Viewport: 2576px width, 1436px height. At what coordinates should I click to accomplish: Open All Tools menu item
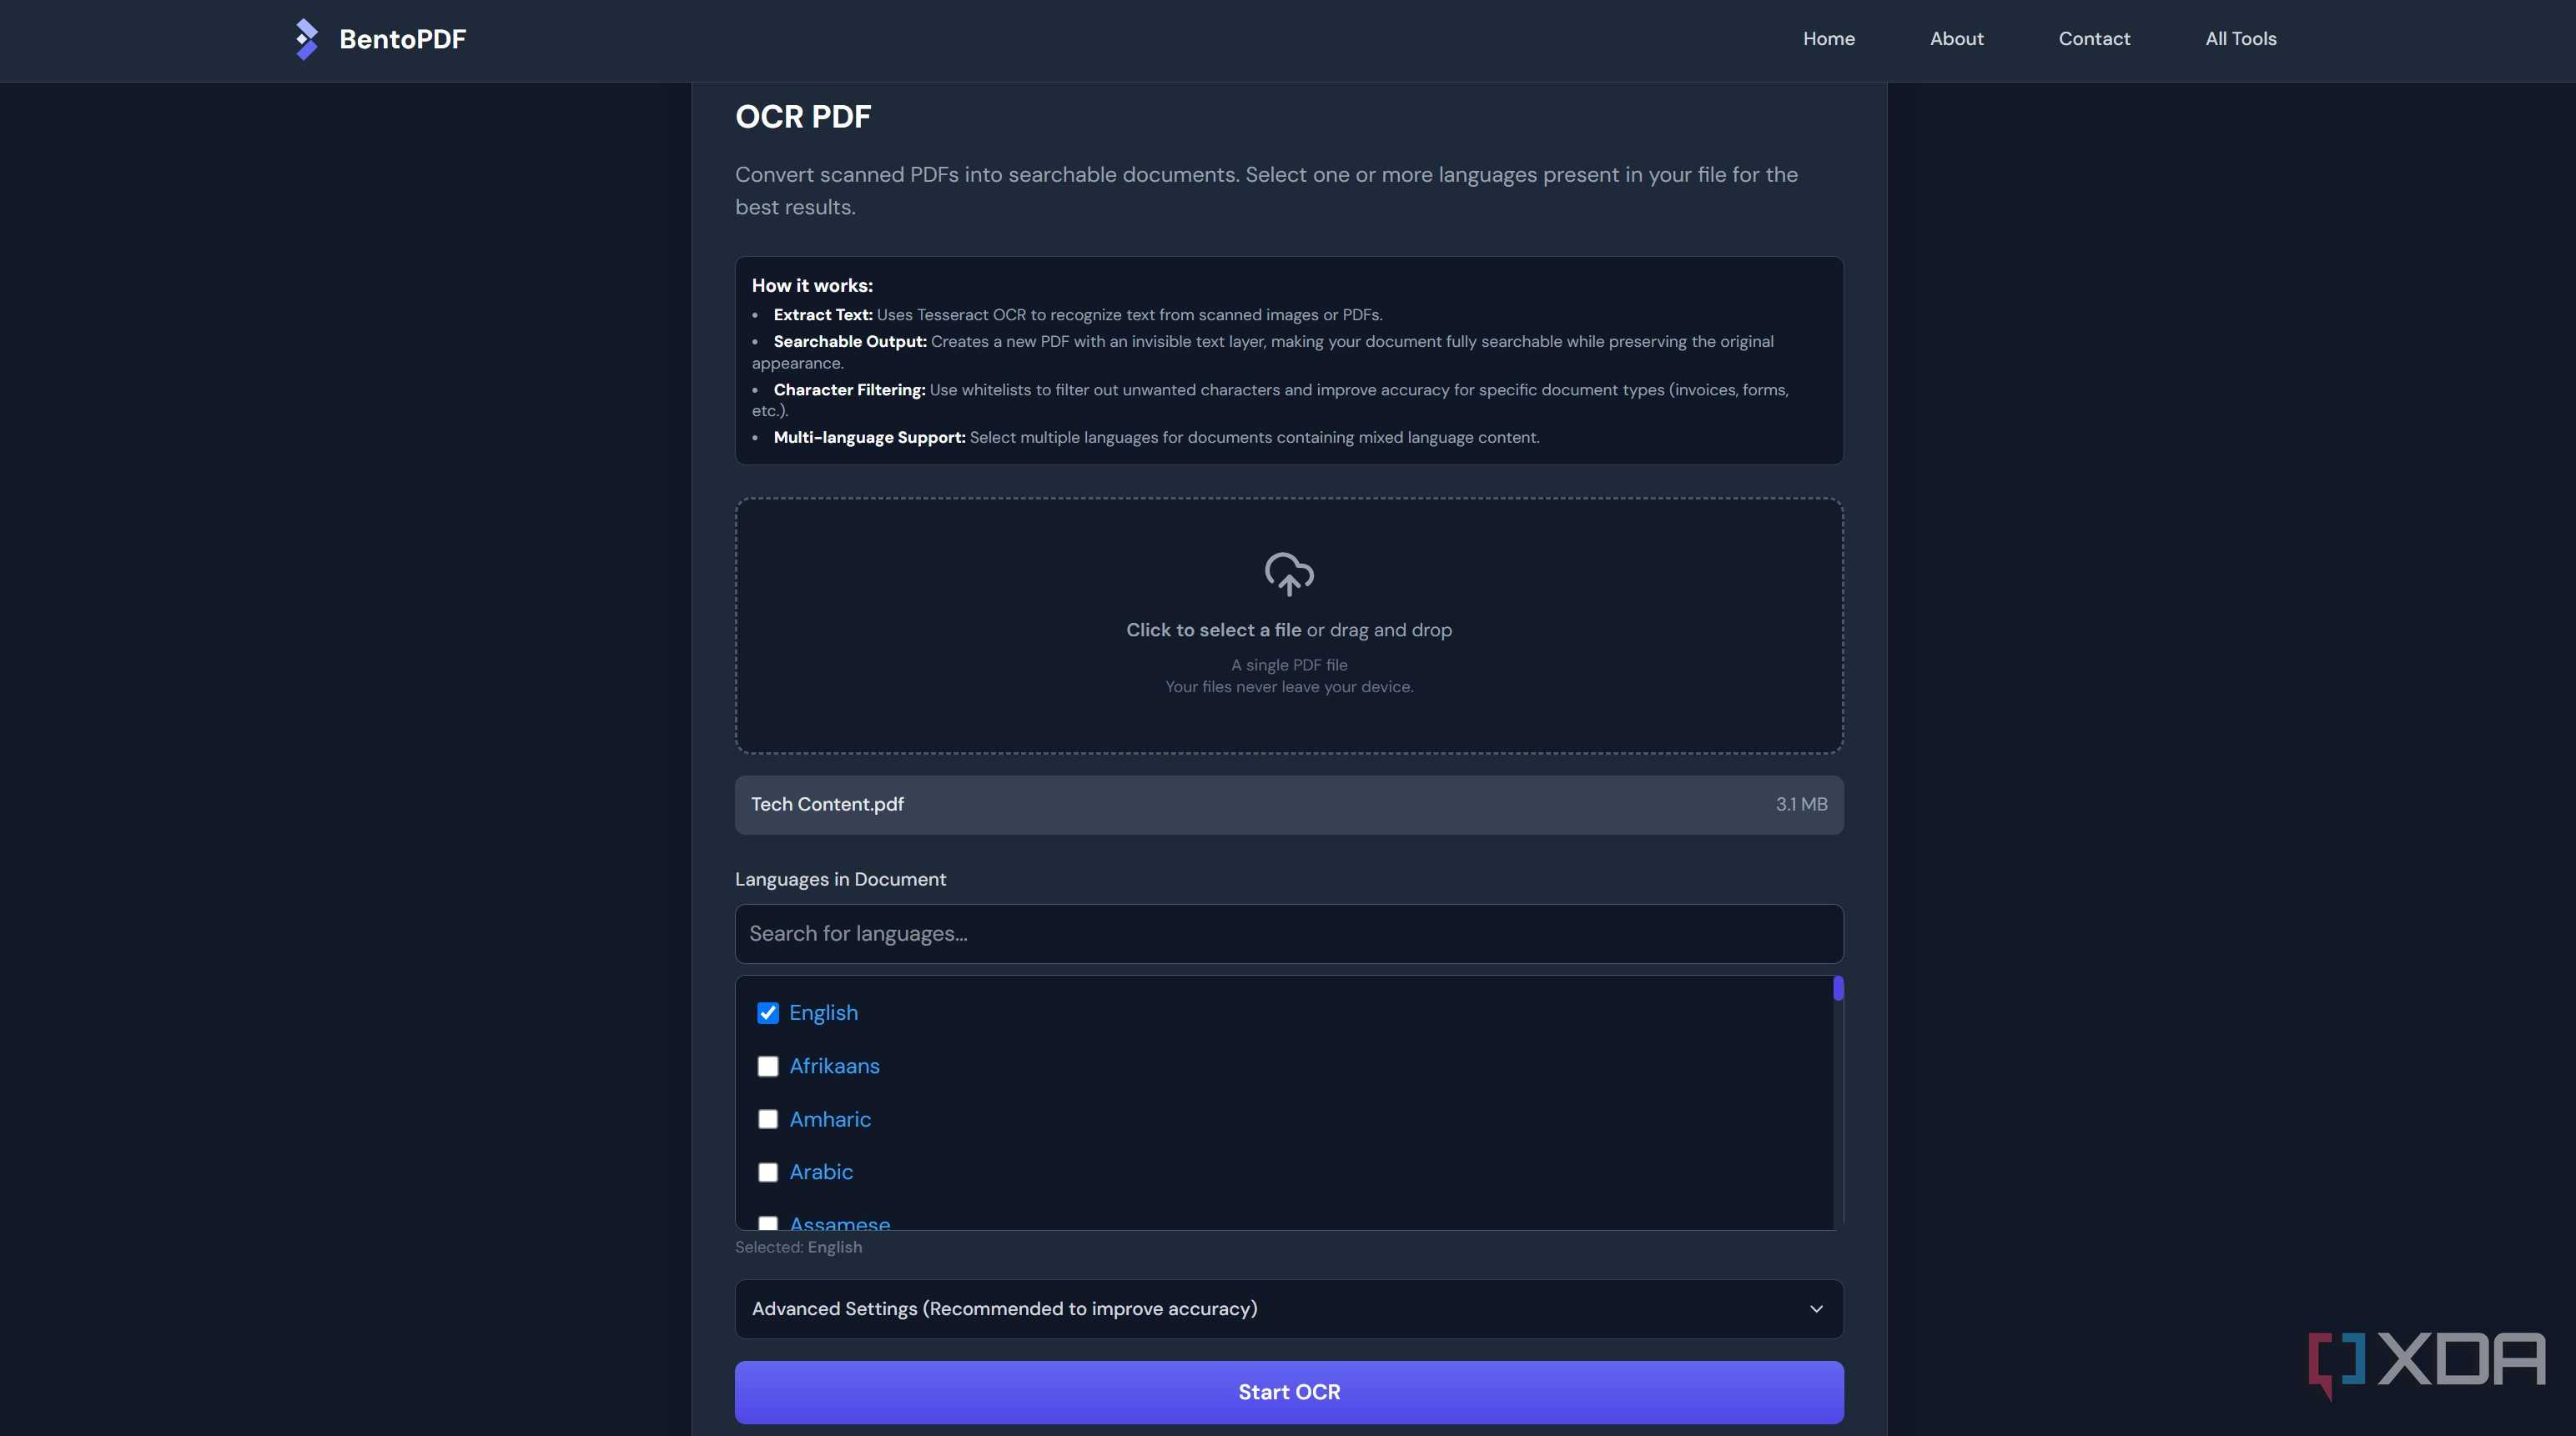coord(2240,39)
